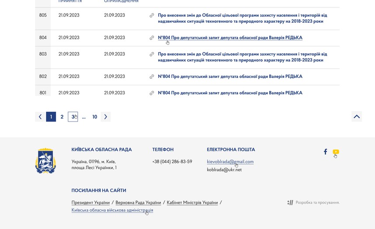Screen dimensions: 375x229
Task: Open deputy request link in row 802
Action: point(230,76)
